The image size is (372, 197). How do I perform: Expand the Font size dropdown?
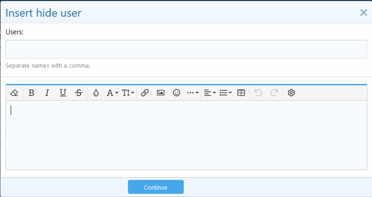point(128,93)
